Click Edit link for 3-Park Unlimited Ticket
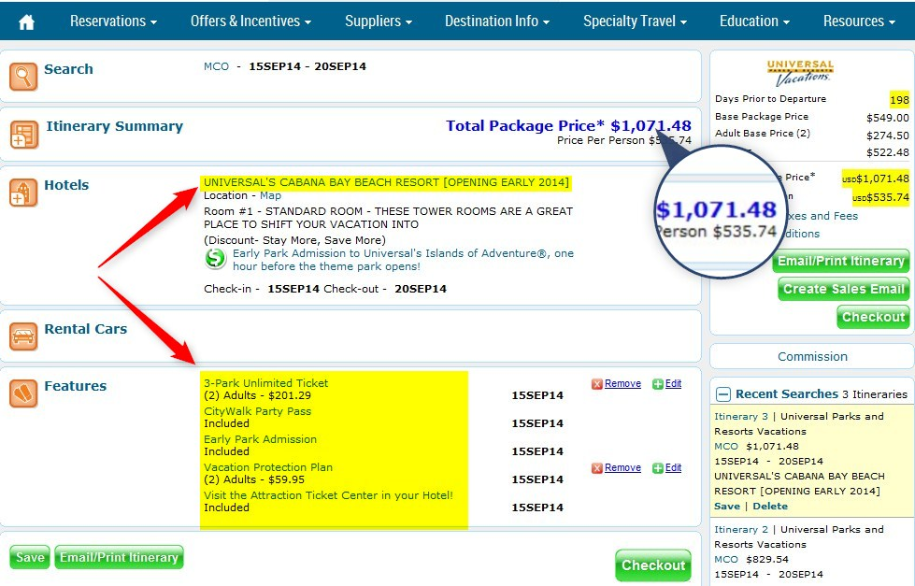The width and height of the screenshot is (915, 586). point(674,383)
